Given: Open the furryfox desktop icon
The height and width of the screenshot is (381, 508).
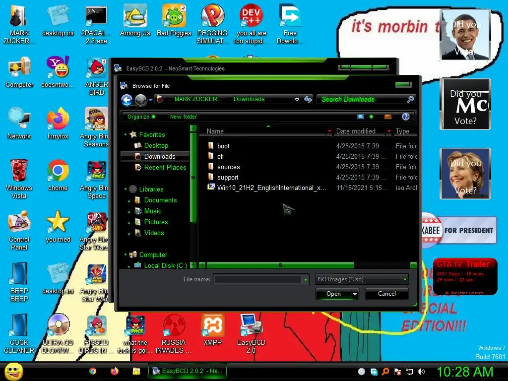Looking at the screenshot, I should [x=58, y=124].
